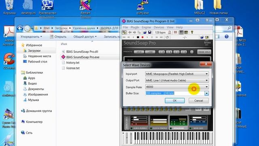This screenshot has width=259, height=146.
Task: Click the modulation wheel slider beside keyboard
Action: (x=131, y=138)
